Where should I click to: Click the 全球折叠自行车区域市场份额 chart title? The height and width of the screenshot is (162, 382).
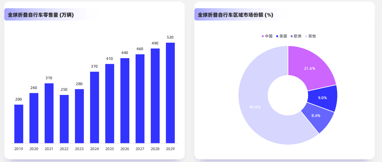(235, 15)
